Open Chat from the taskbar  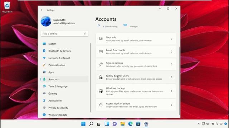[x=114, y=124]
